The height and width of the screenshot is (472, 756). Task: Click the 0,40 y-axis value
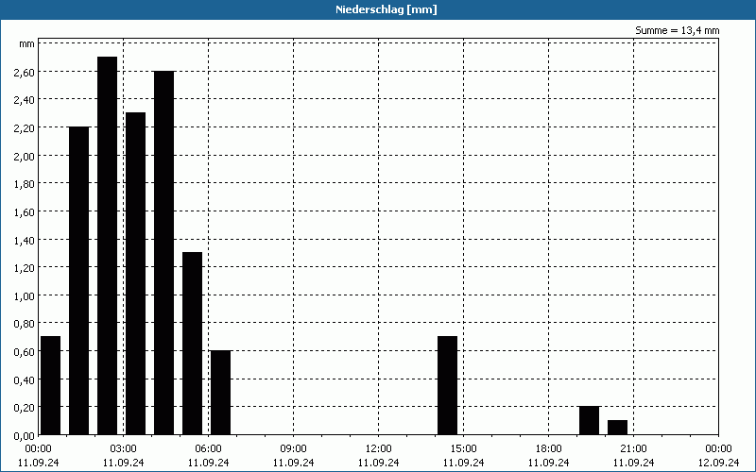[25, 379]
